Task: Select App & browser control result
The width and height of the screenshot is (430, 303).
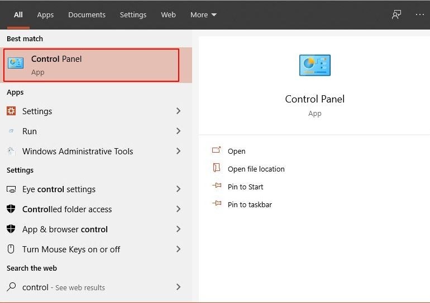Action: coord(65,229)
